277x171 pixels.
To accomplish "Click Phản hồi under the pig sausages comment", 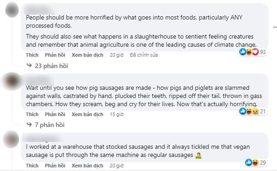I will click(x=55, y=114).
